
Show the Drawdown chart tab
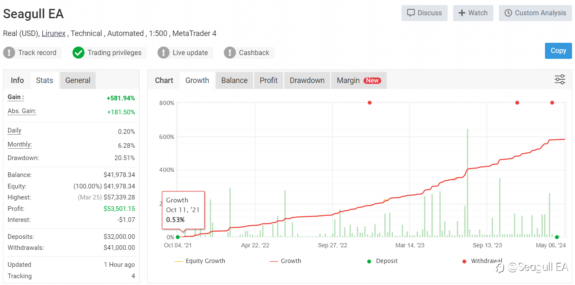pyautogui.click(x=307, y=80)
